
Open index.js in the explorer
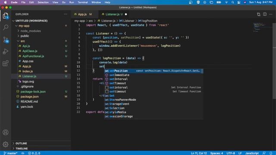click(28, 71)
